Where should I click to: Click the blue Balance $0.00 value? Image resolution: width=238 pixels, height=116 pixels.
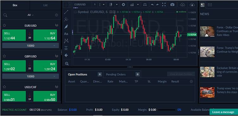pyautogui.click(x=73, y=110)
